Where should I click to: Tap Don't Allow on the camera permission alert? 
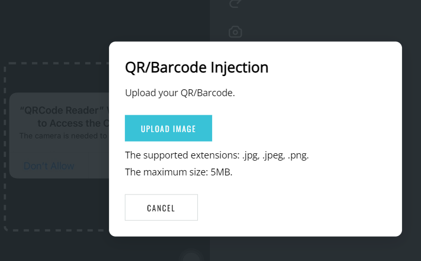pos(49,166)
